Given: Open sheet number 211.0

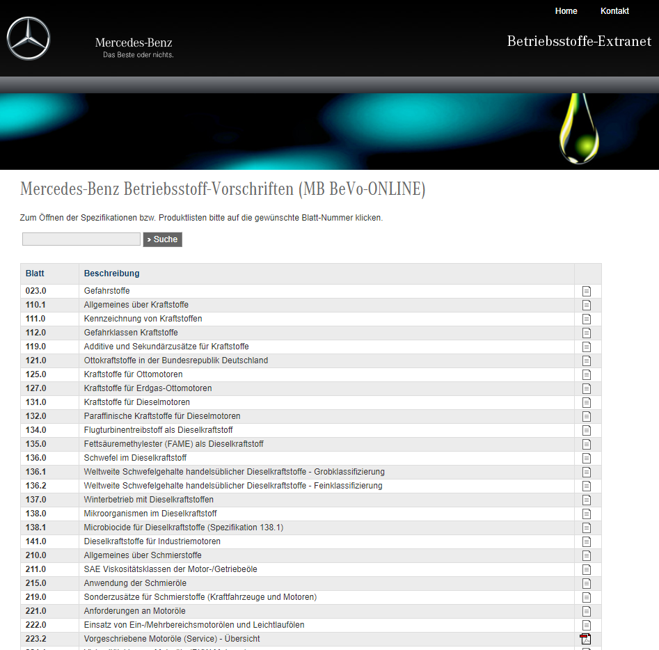Looking at the screenshot, I should tap(35, 569).
